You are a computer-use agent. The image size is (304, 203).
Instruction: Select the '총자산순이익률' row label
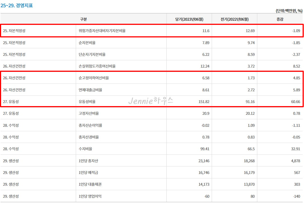[90, 125]
